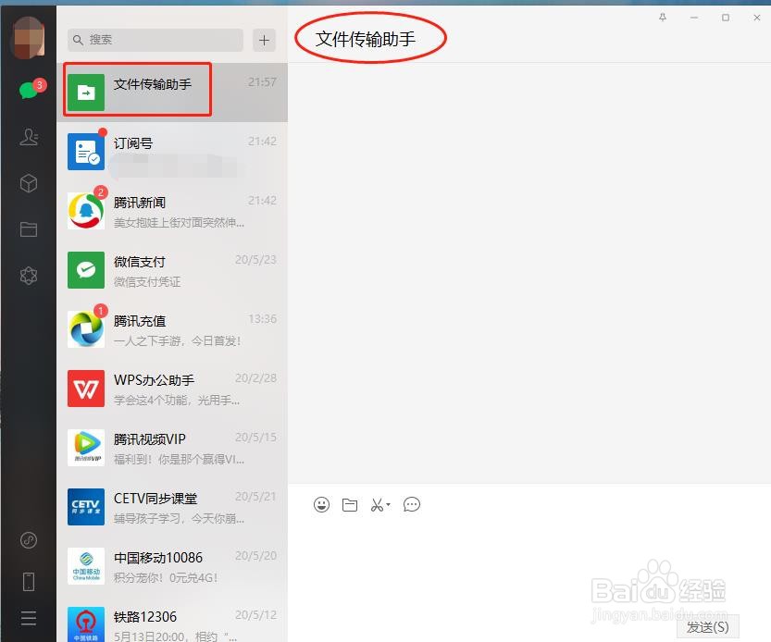Click the 微信支付凭证 message preview
Image resolution: width=771 pixels, height=642 pixels.
click(x=147, y=281)
